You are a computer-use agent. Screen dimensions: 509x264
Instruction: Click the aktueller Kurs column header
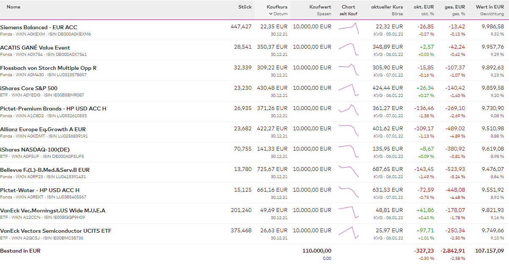[x=387, y=7]
